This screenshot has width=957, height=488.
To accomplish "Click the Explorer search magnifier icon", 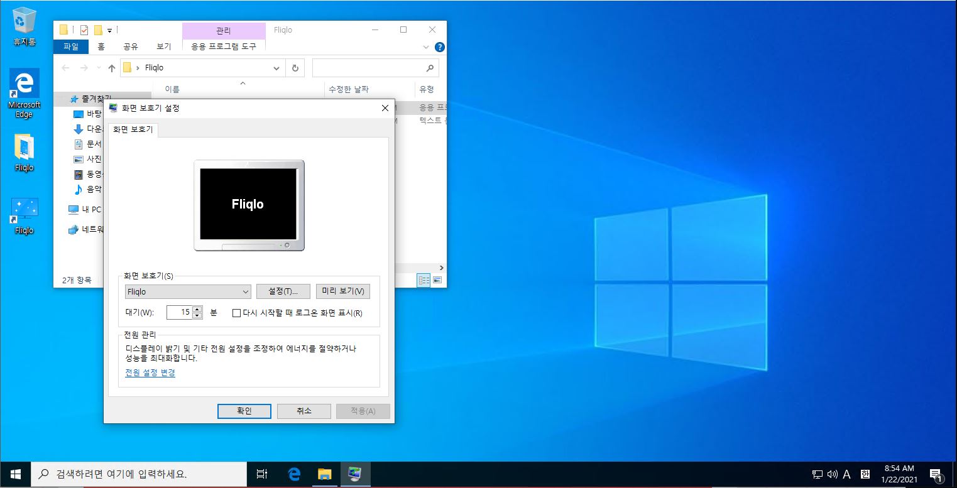I will (430, 68).
